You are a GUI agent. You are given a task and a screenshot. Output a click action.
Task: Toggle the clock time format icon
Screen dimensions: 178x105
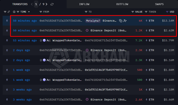[x=14, y=12]
